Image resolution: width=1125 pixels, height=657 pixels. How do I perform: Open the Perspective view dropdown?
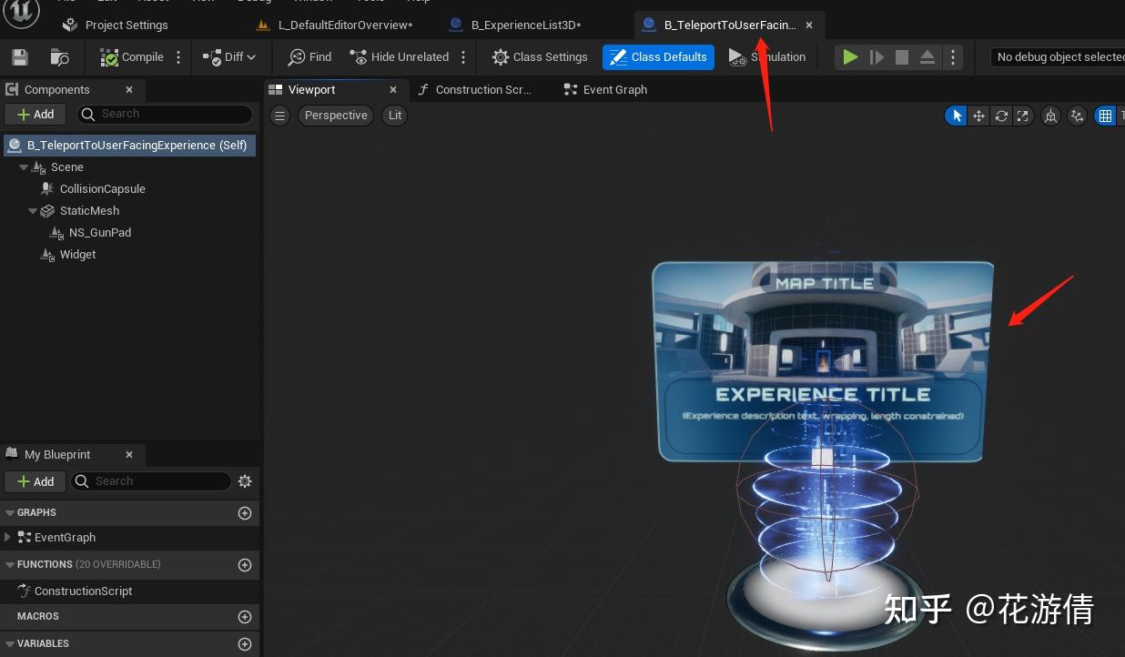[335, 116]
